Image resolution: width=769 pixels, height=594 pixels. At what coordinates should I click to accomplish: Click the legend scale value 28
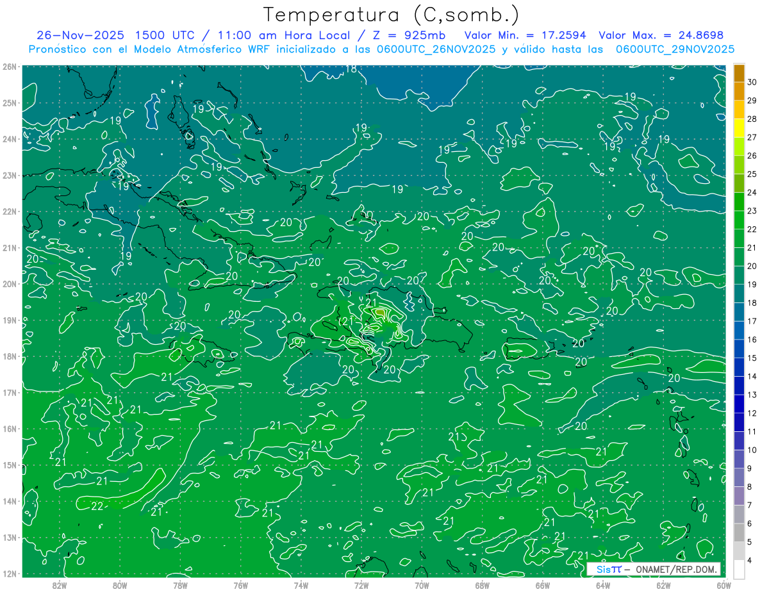point(752,119)
